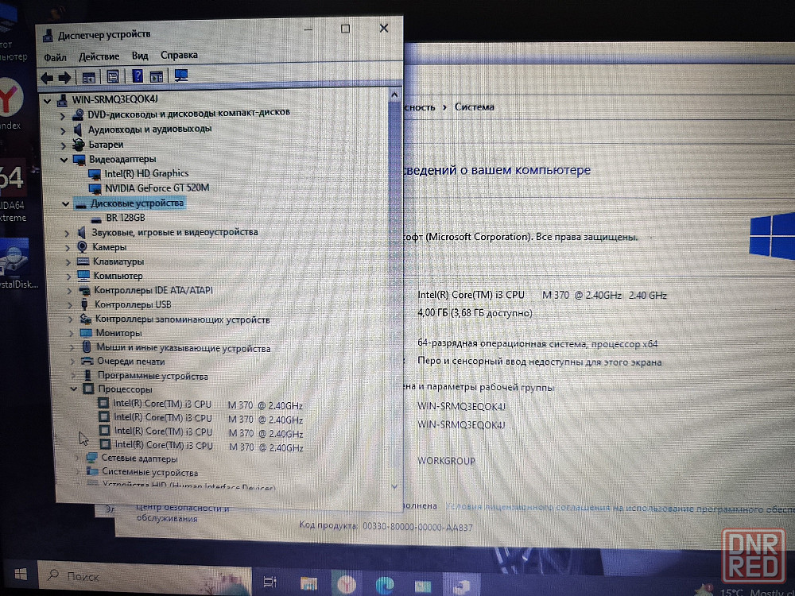Click Device Manager scrollbar down arrow
Viewport: 795px width, 596px height.
(x=394, y=486)
